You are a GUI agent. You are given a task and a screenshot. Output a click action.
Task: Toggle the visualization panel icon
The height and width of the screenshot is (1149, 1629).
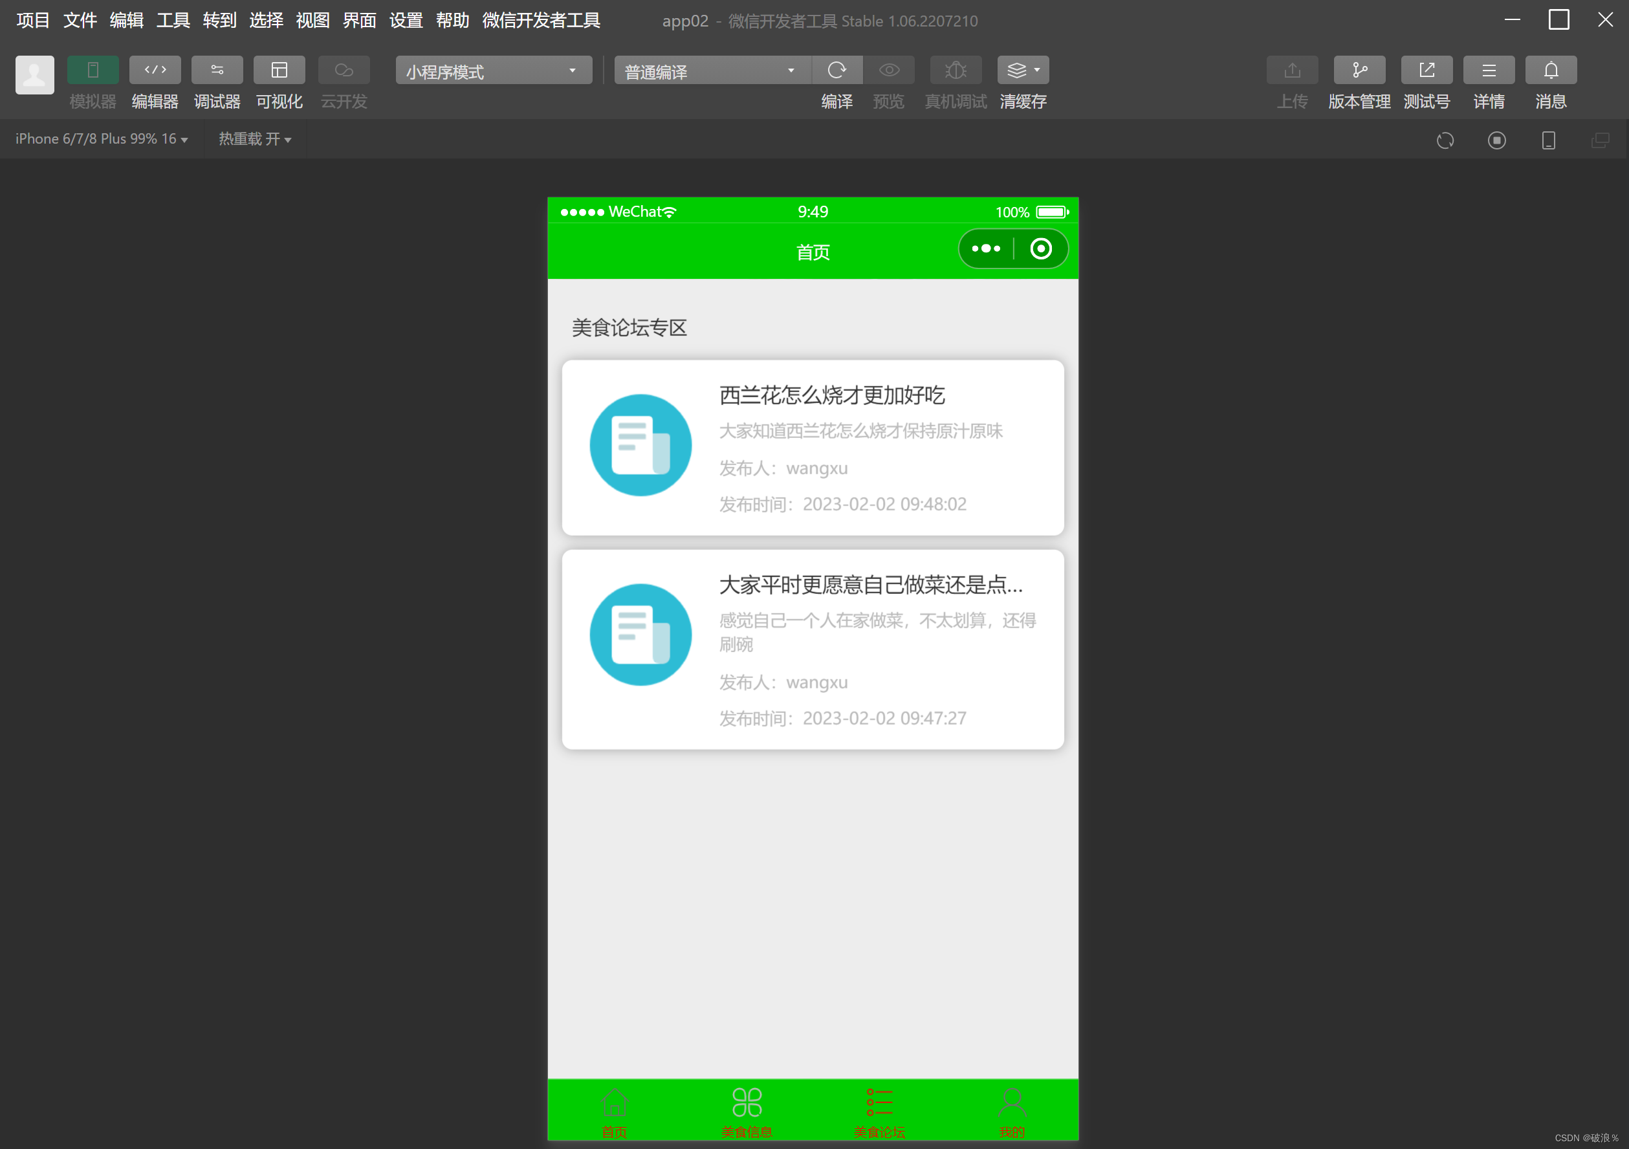pyautogui.click(x=279, y=71)
